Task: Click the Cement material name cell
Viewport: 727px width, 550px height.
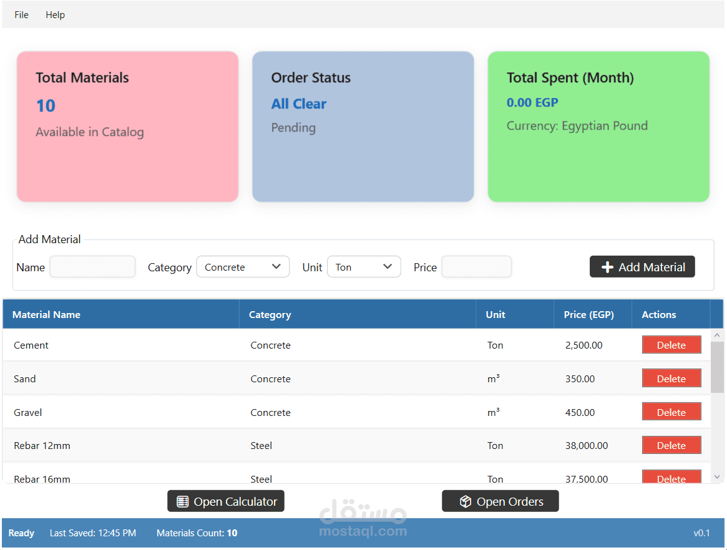Action: (x=31, y=345)
